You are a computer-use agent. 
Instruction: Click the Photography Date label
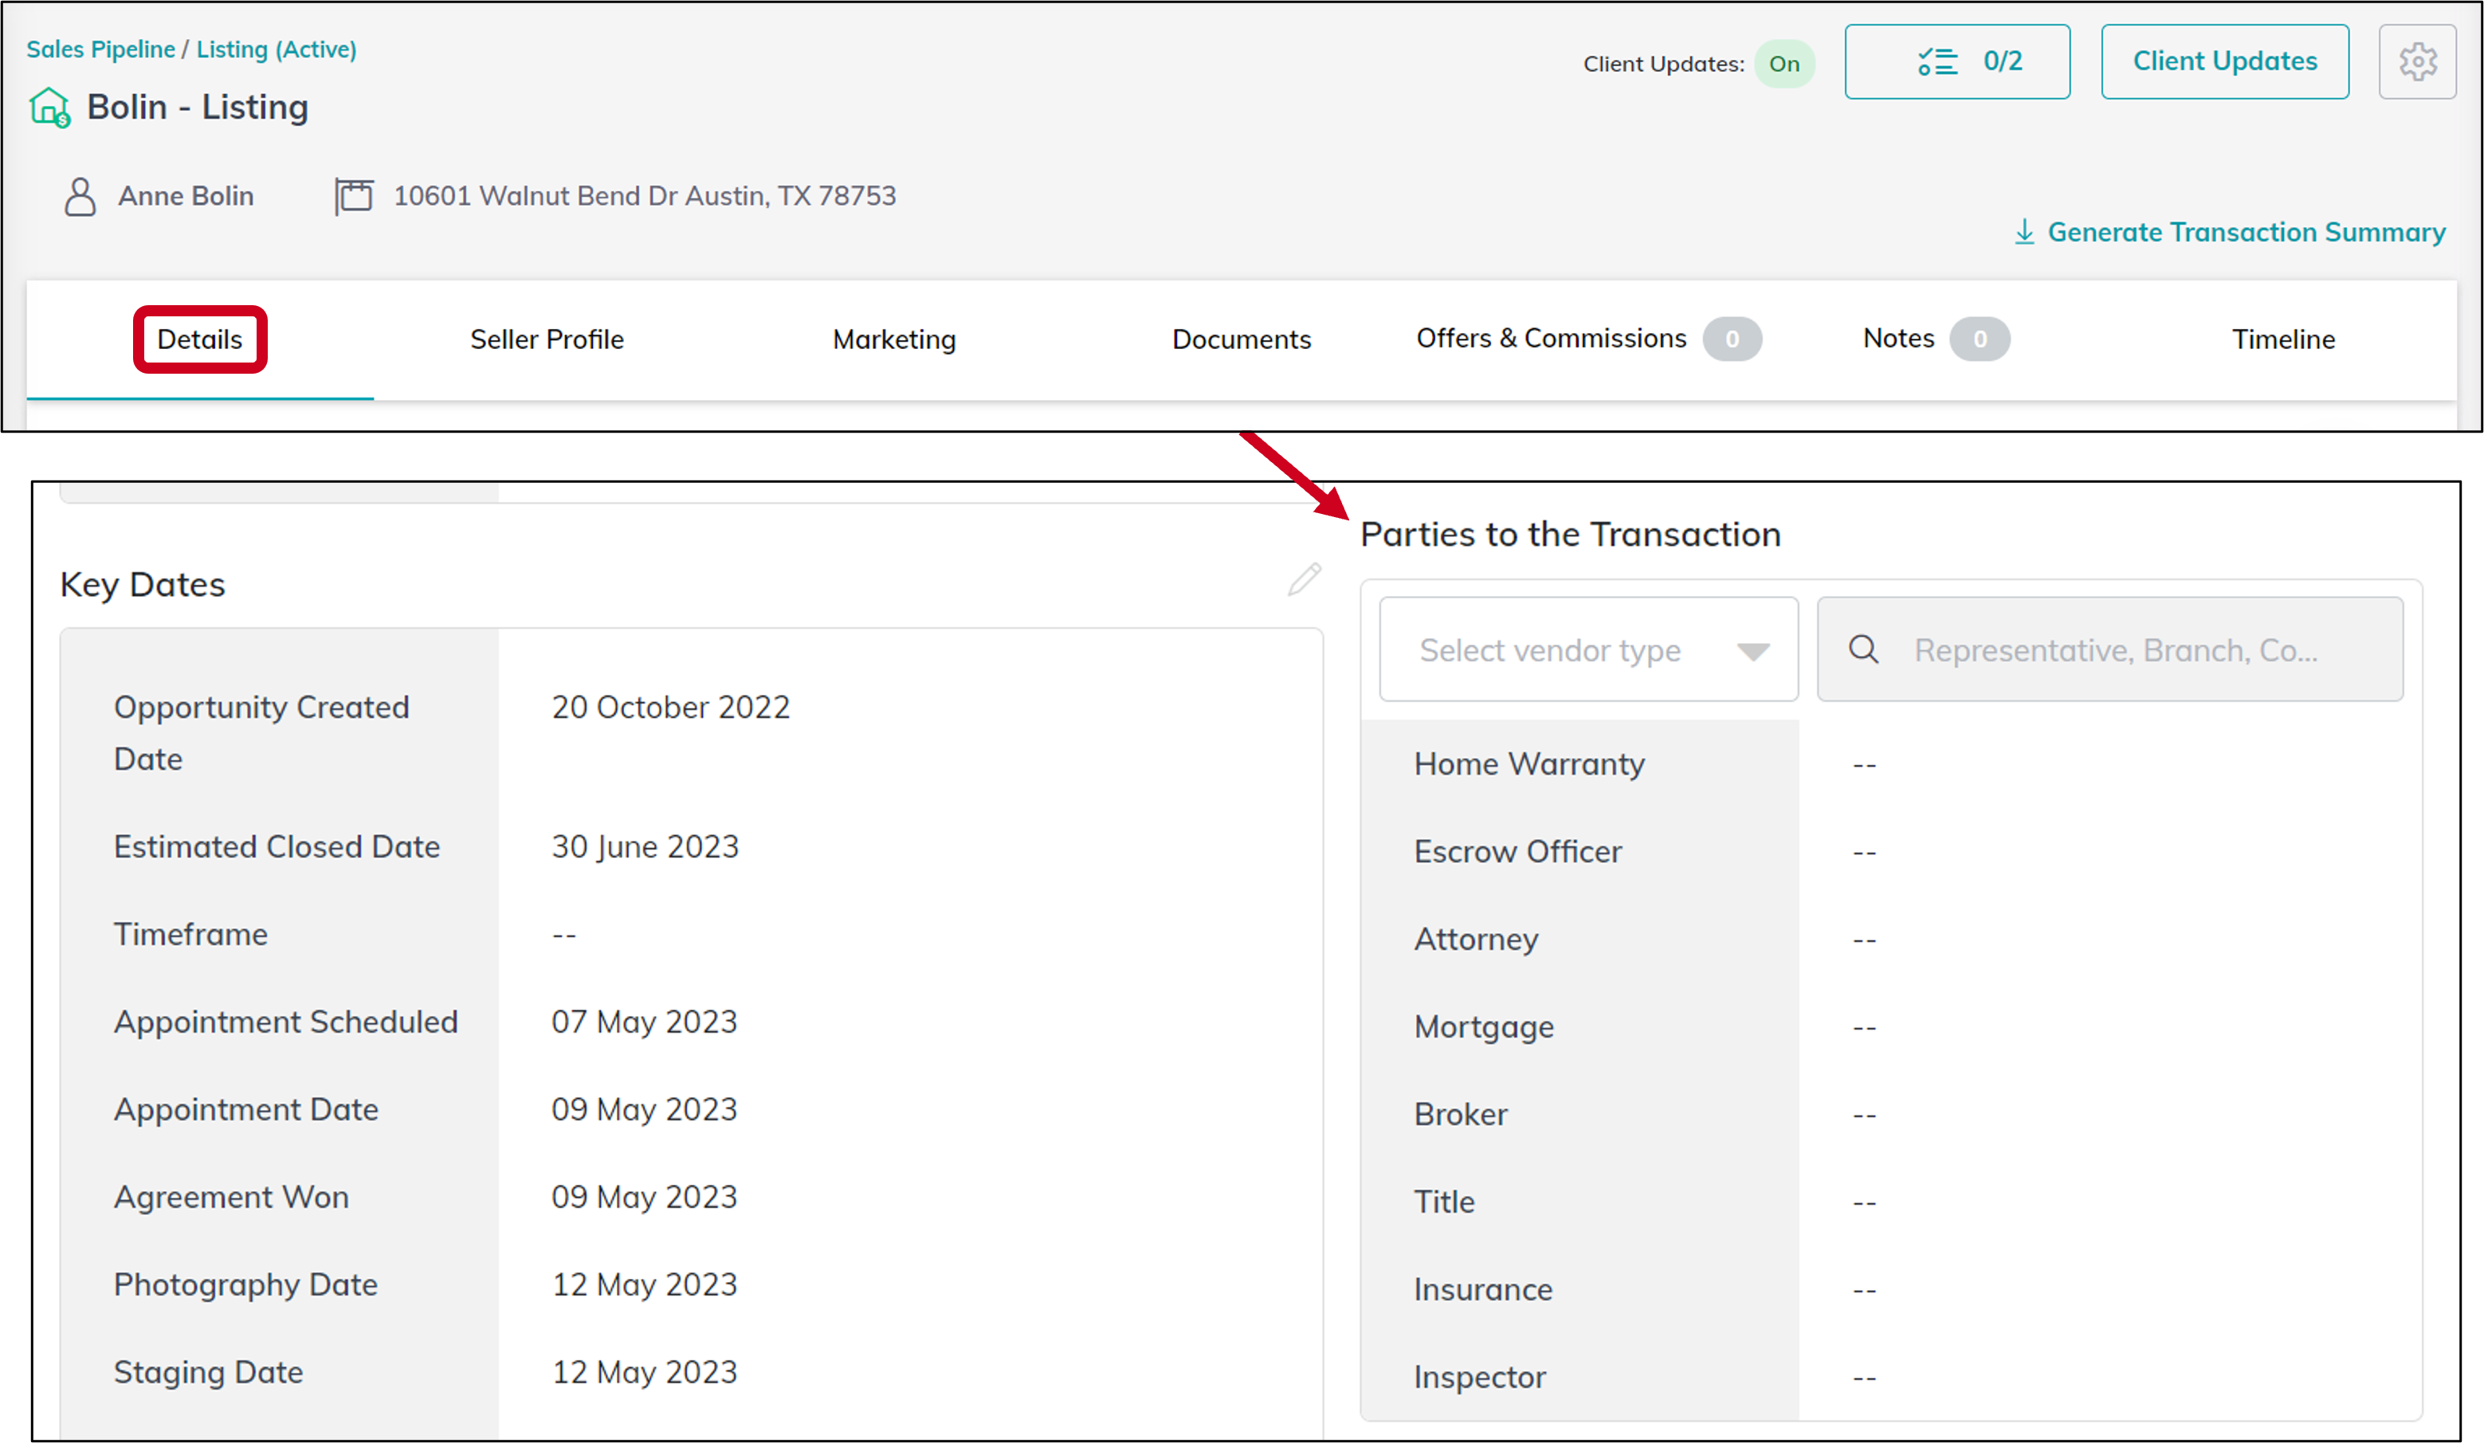[245, 1284]
